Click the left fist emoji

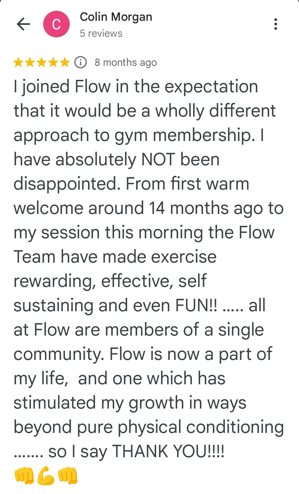click(24, 476)
